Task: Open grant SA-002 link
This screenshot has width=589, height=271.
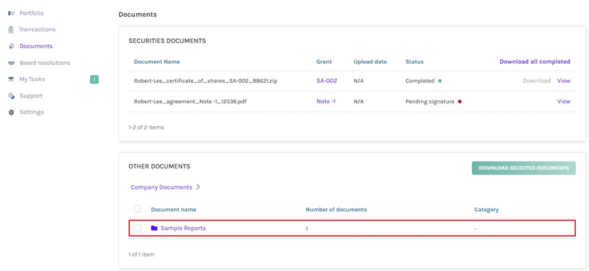Action: (327, 81)
